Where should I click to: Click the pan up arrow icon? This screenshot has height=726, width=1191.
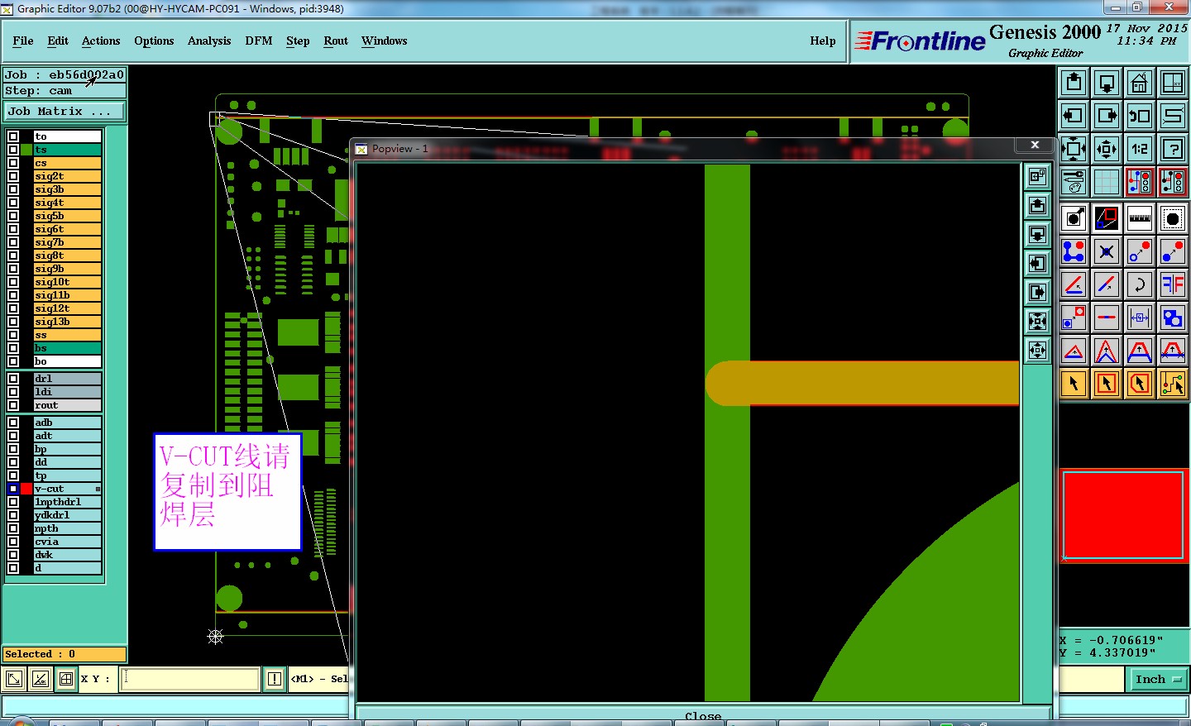tap(1074, 83)
